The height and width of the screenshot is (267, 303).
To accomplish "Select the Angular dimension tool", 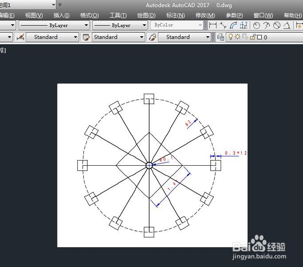I will pos(287,25).
